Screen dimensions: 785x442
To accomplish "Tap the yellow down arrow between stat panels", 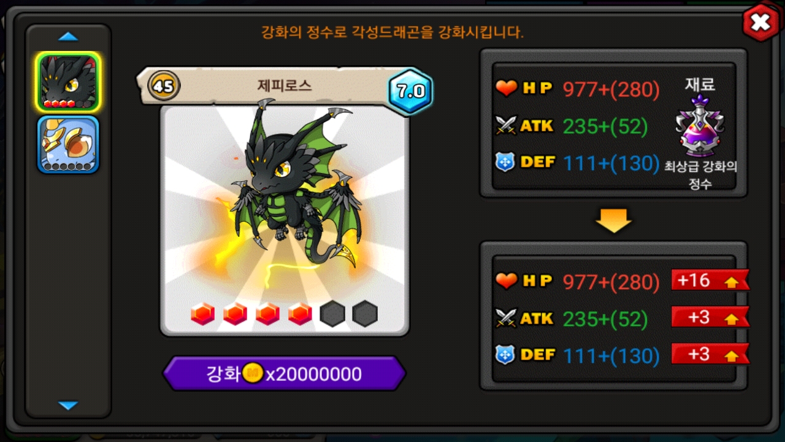I will click(613, 220).
